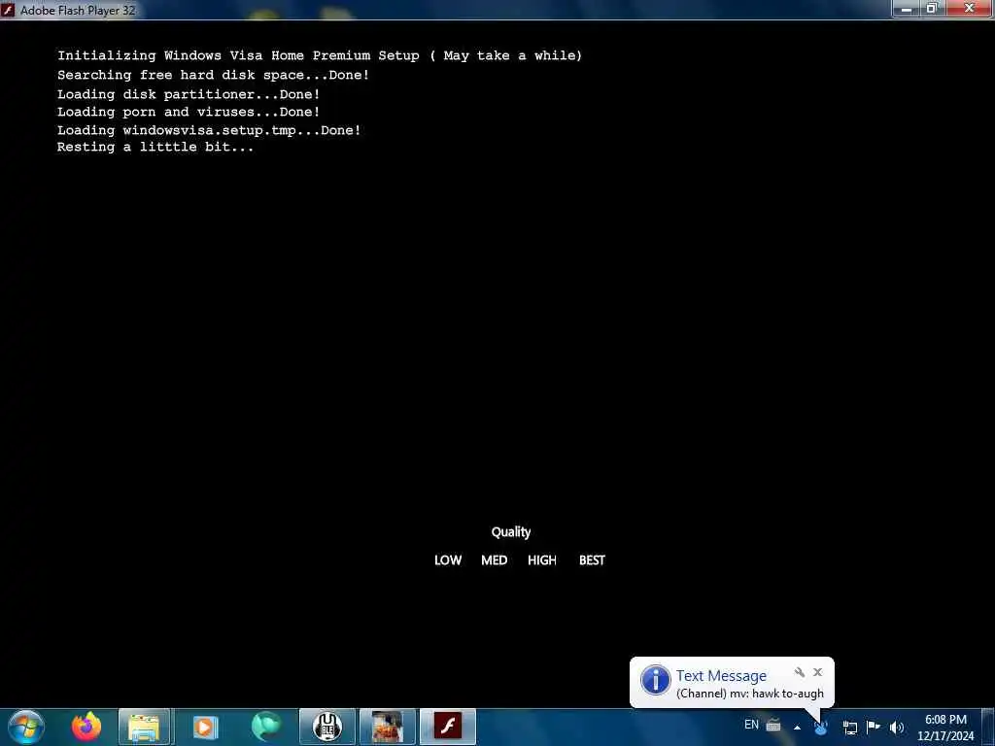Click the 'Loading disk partitioner...Done!' line
Viewport: 995px width, 746px height.
(x=189, y=94)
